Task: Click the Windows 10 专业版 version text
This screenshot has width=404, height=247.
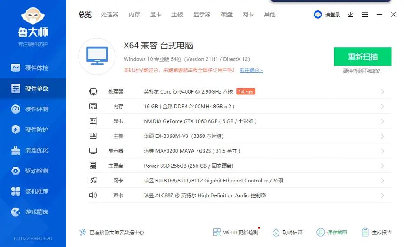Action: click(187, 59)
